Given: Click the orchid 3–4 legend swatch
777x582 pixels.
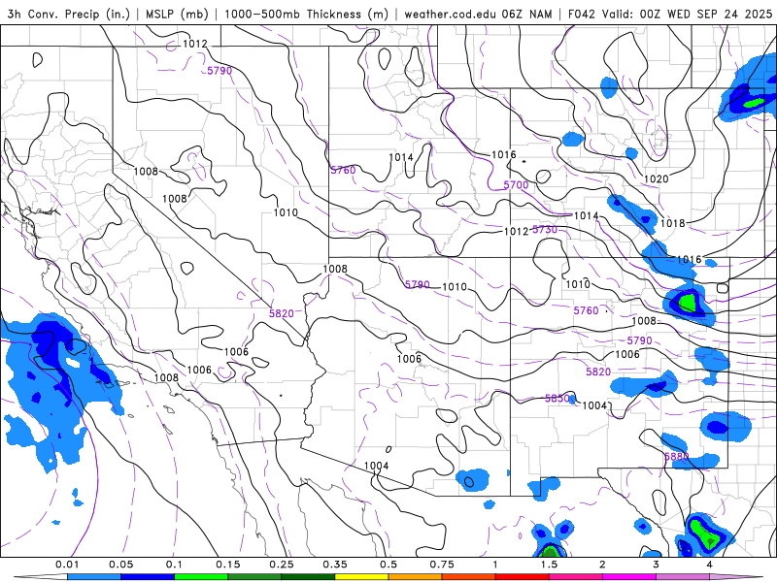Looking at the screenshot, I should click(x=683, y=577).
